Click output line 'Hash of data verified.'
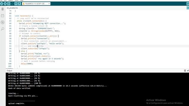The image size is (189, 106). coord(19,88)
